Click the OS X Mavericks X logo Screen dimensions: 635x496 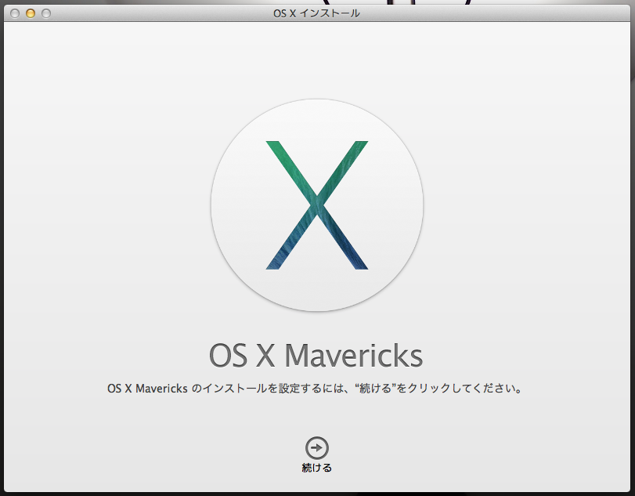coord(317,205)
